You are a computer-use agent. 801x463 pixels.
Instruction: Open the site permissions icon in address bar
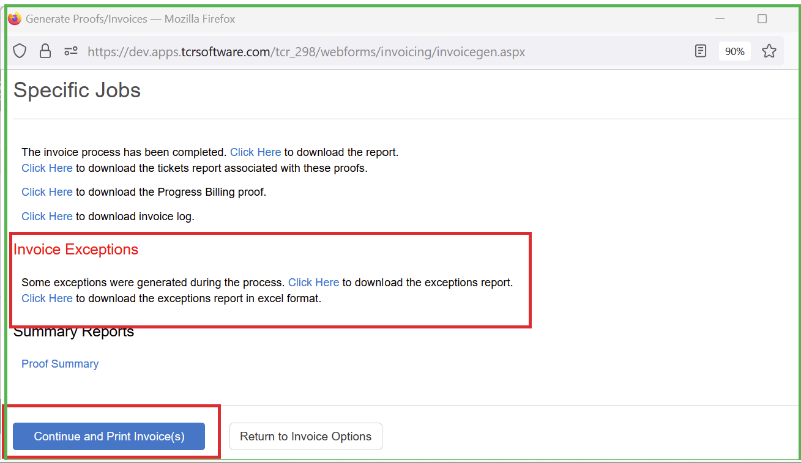[71, 51]
